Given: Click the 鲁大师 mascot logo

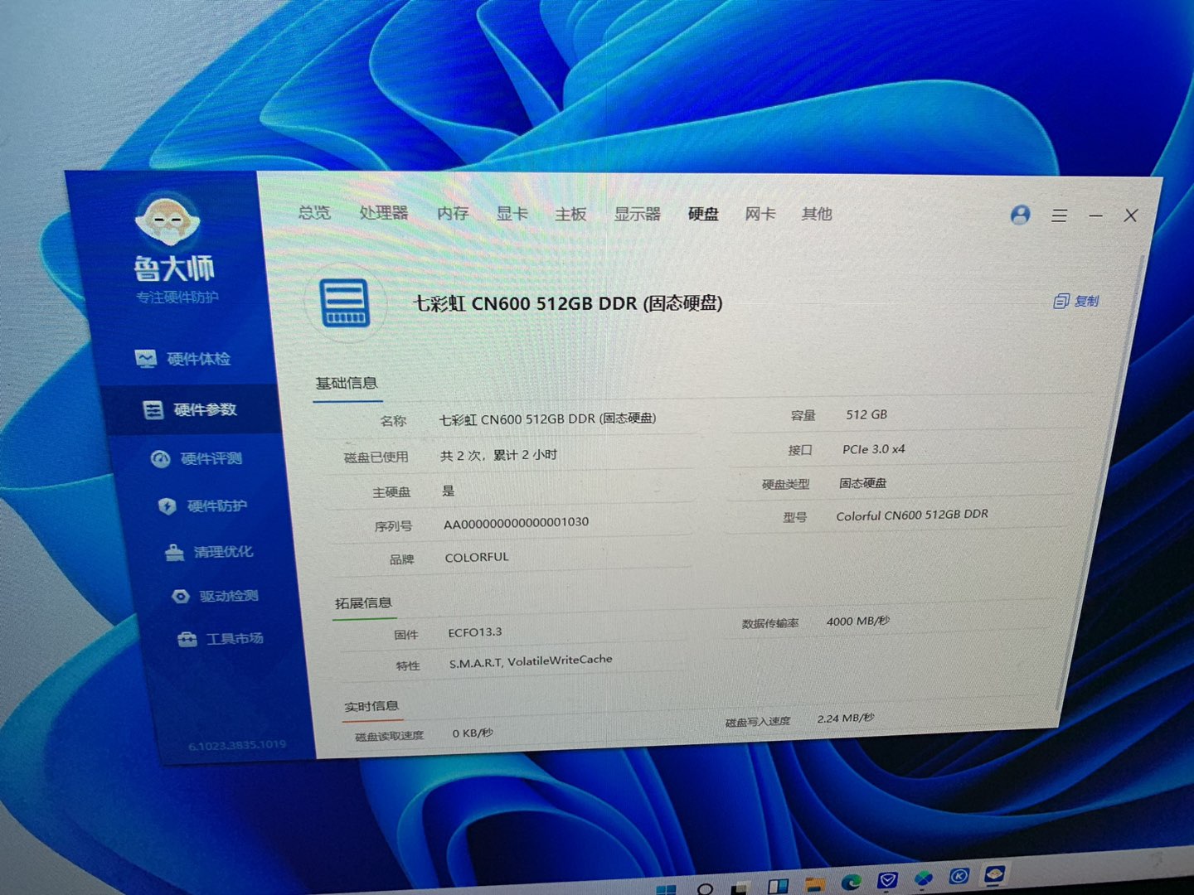Looking at the screenshot, I should click(x=167, y=220).
